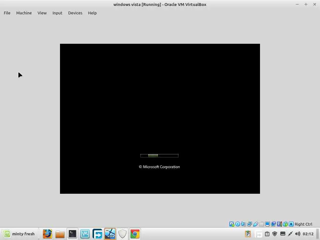Click the gray shield panel icon
Screen dimensions: 320x240
tap(122, 234)
